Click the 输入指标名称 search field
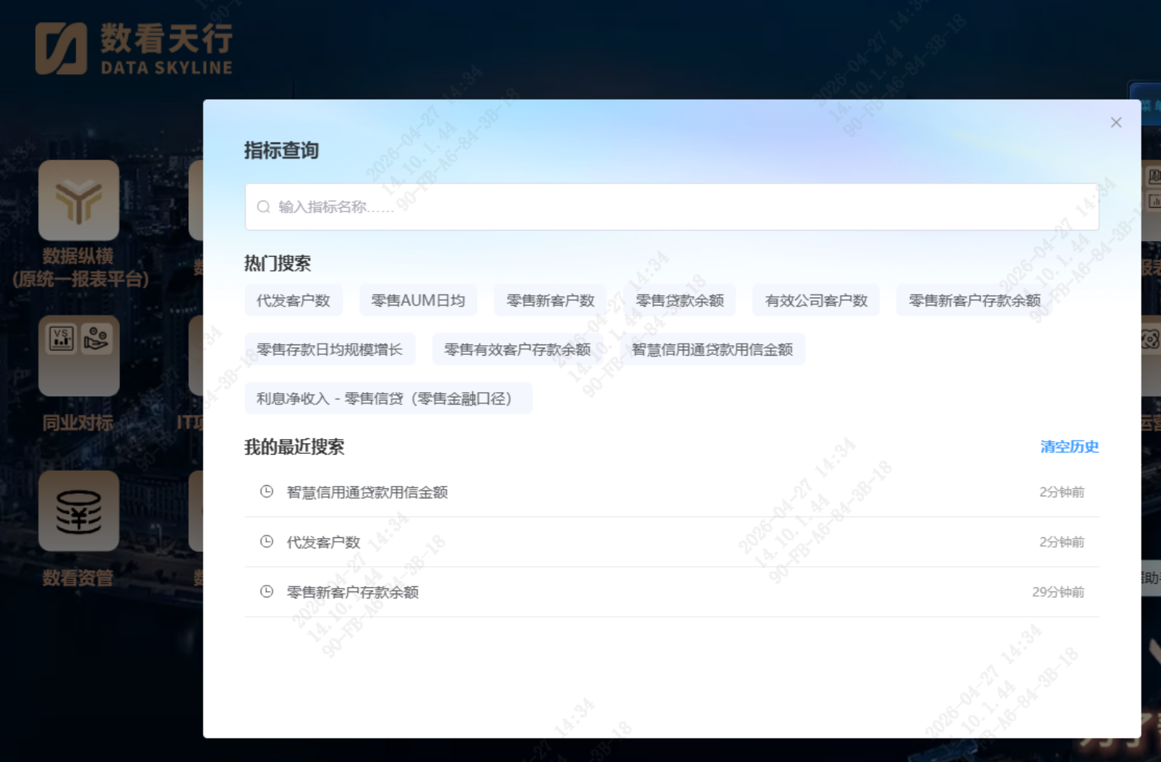The width and height of the screenshot is (1161, 762). pos(672,206)
